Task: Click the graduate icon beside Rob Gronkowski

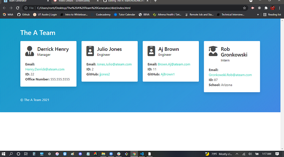Action: click(213, 51)
